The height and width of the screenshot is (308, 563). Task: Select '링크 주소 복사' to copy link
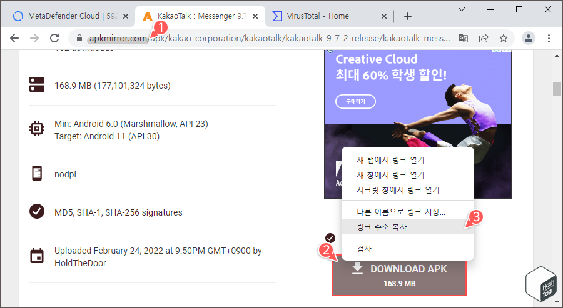[408, 227]
